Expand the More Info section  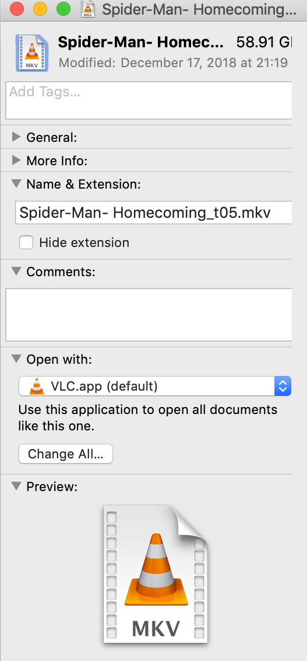coord(16,160)
